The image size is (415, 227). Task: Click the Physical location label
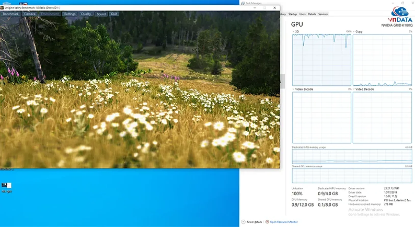358,200
